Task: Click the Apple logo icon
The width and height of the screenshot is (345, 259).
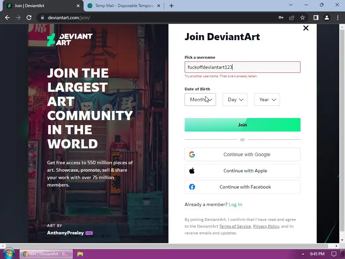Action: [x=192, y=171]
